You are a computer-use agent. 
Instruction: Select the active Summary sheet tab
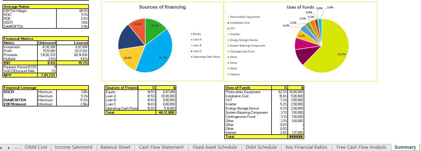point(405,147)
